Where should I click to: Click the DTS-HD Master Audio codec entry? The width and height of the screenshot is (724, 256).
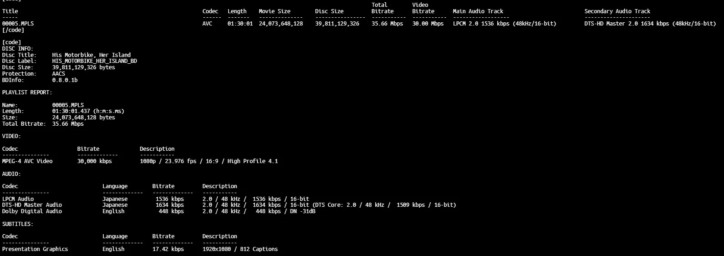(x=32, y=205)
